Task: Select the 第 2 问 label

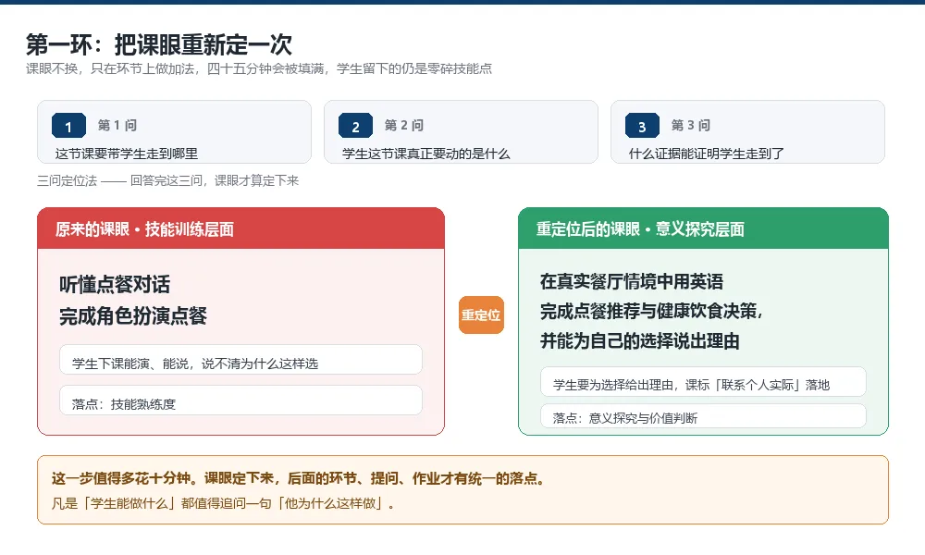Action: (x=404, y=125)
